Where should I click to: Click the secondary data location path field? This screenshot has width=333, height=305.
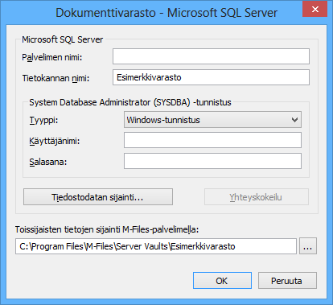(156, 246)
